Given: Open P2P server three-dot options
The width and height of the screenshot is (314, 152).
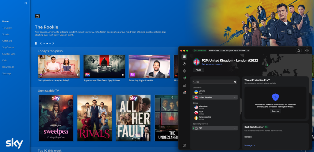Looking at the screenshot, I should tap(235, 128).
